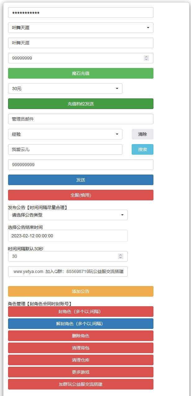Click the blue 解封角色 button
The image size is (191, 396).
pyautogui.click(x=80, y=324)
